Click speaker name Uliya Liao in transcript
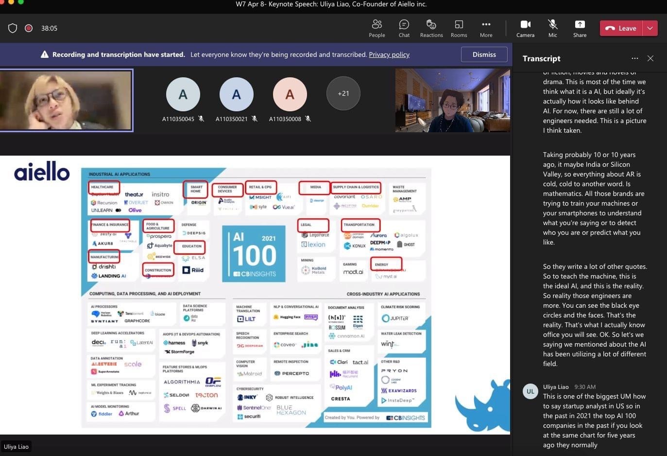667x456 pixels. 556,387
